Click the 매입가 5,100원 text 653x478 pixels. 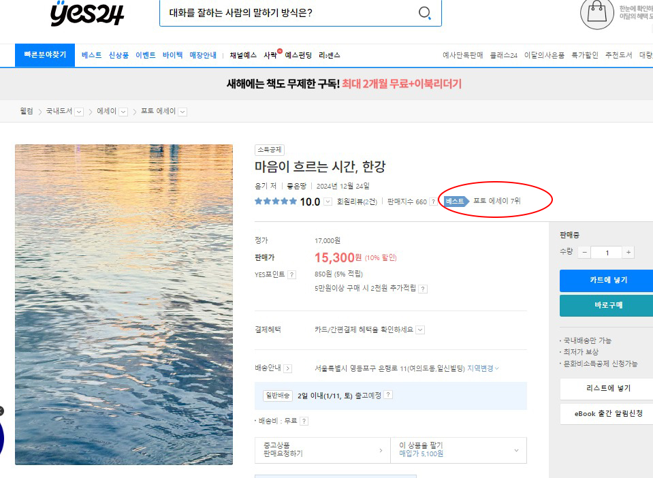click(421, 454)
